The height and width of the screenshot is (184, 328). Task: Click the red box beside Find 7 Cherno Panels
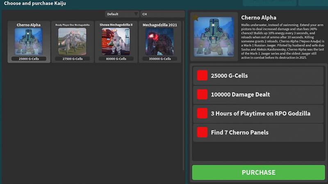(202, 132)
